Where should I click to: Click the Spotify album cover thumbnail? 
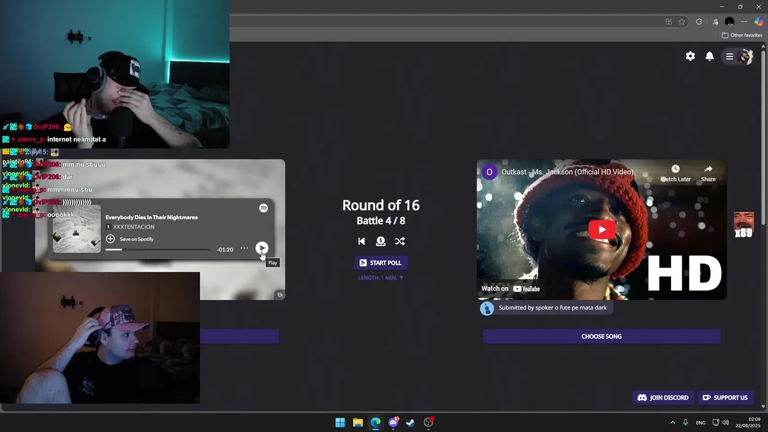point(77,229)
